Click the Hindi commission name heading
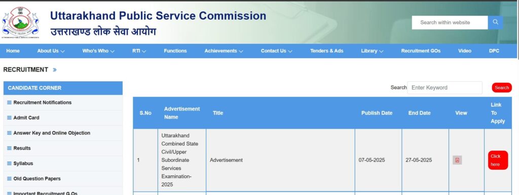 (103, 32)
